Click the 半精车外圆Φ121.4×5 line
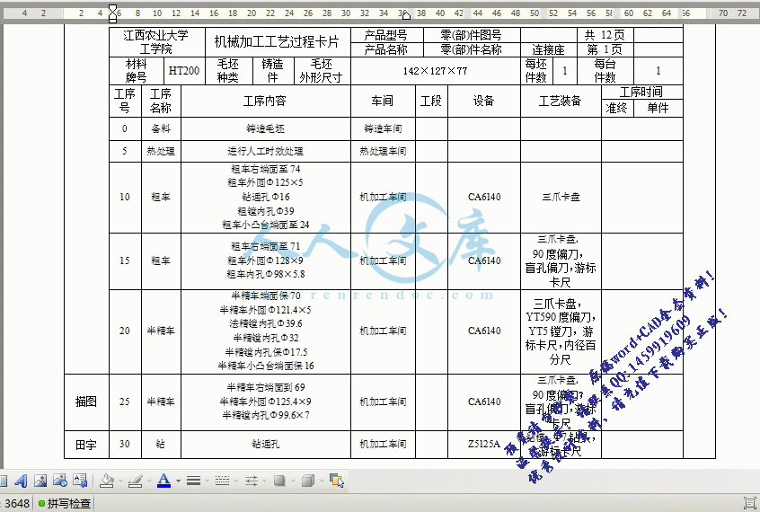Screen dimensions: 760x512 [x=265, y=310]
